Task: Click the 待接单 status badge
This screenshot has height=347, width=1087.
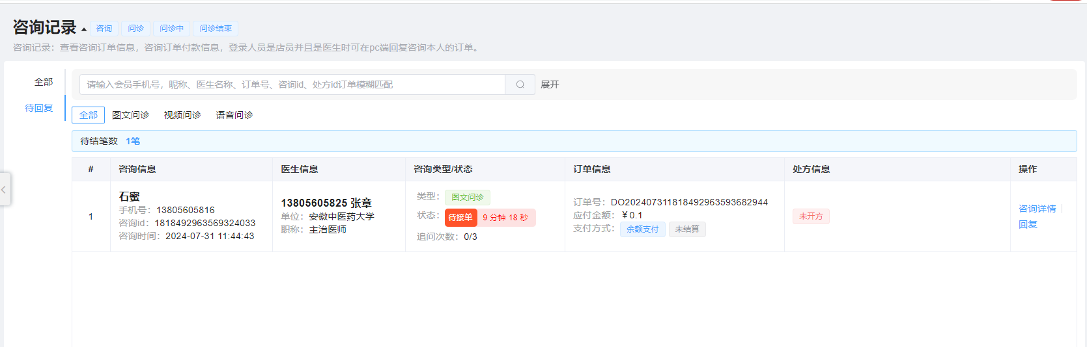Action: [x=460, y=218]
